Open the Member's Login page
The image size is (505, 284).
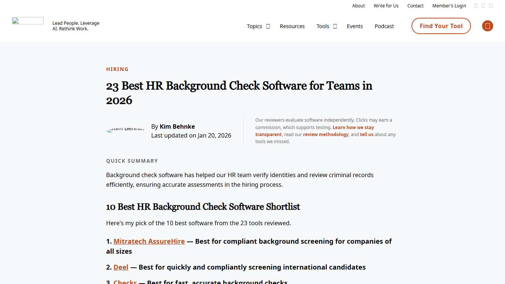(x=449, y=6)
